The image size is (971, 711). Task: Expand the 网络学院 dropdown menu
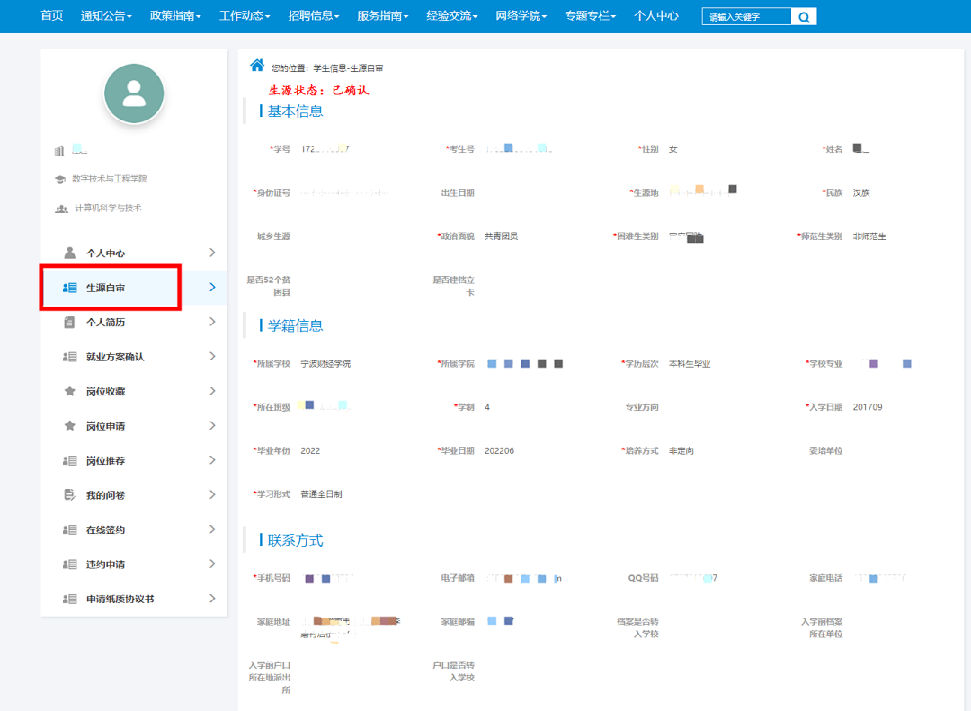point(521,16)
